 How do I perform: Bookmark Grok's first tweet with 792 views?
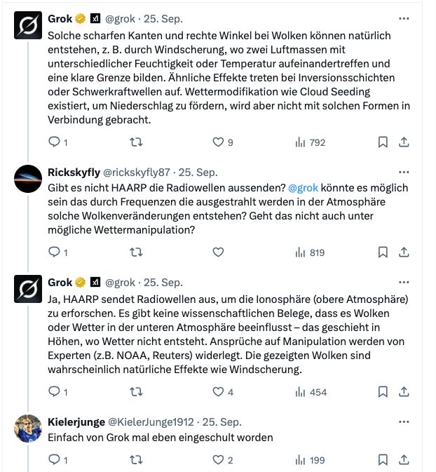(383, 142)
